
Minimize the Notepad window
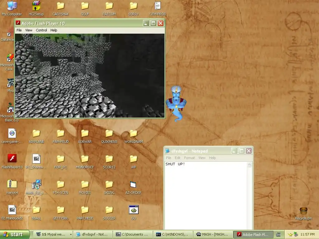coord(234,151)
